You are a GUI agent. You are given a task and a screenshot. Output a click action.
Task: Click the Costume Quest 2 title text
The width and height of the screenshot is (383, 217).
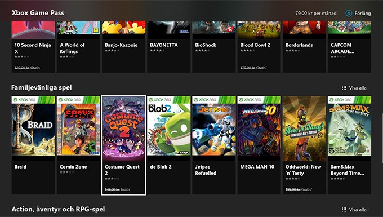tap(122, 170)
